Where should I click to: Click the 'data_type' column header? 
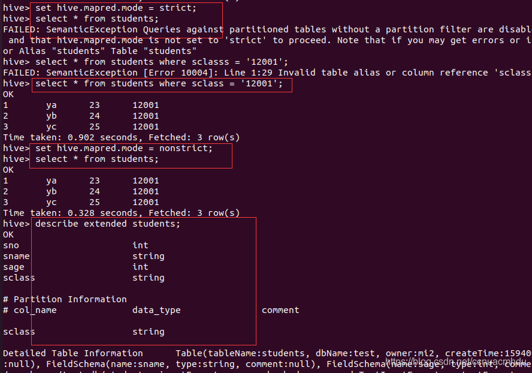click(x=156, y=310)
